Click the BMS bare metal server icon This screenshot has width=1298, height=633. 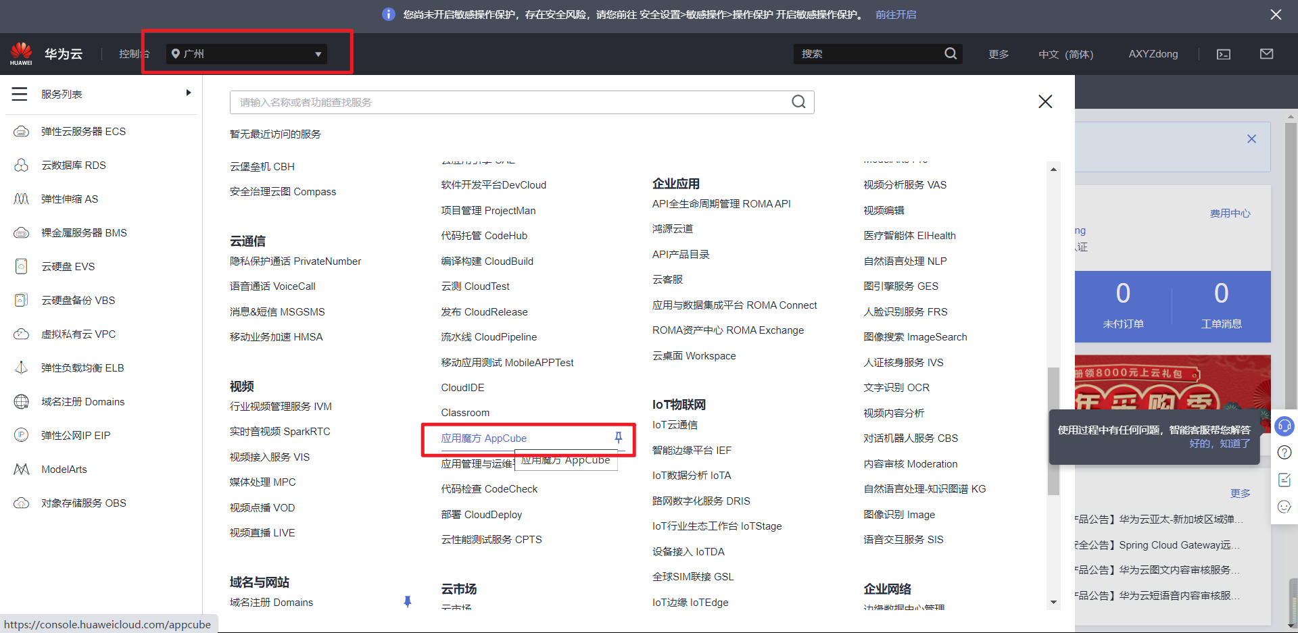[x=22, y=232]
